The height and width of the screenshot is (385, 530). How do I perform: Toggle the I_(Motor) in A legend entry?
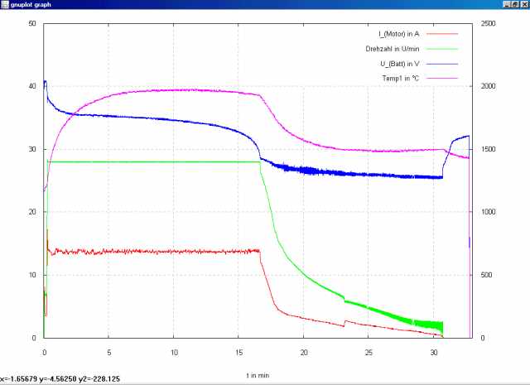point(398,33)
